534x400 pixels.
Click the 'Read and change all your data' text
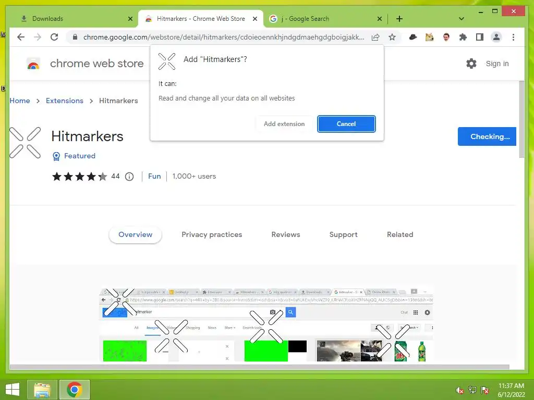click(x=226, y=98)
